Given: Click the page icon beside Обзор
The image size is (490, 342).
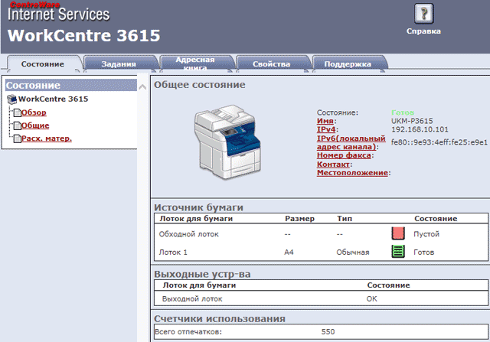Looking at the screenshot, I should coord(17,112).
